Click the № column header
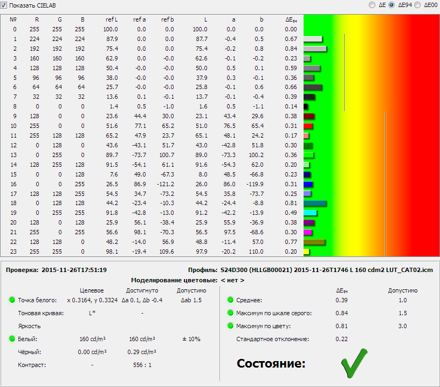 [13, 19]
